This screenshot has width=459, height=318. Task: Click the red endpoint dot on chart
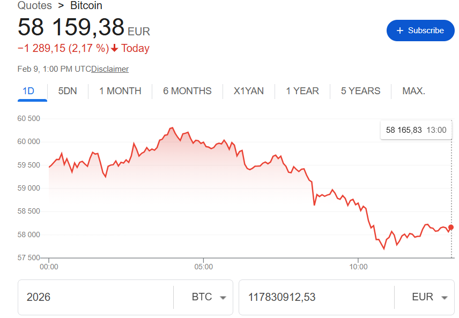(450, 228)
